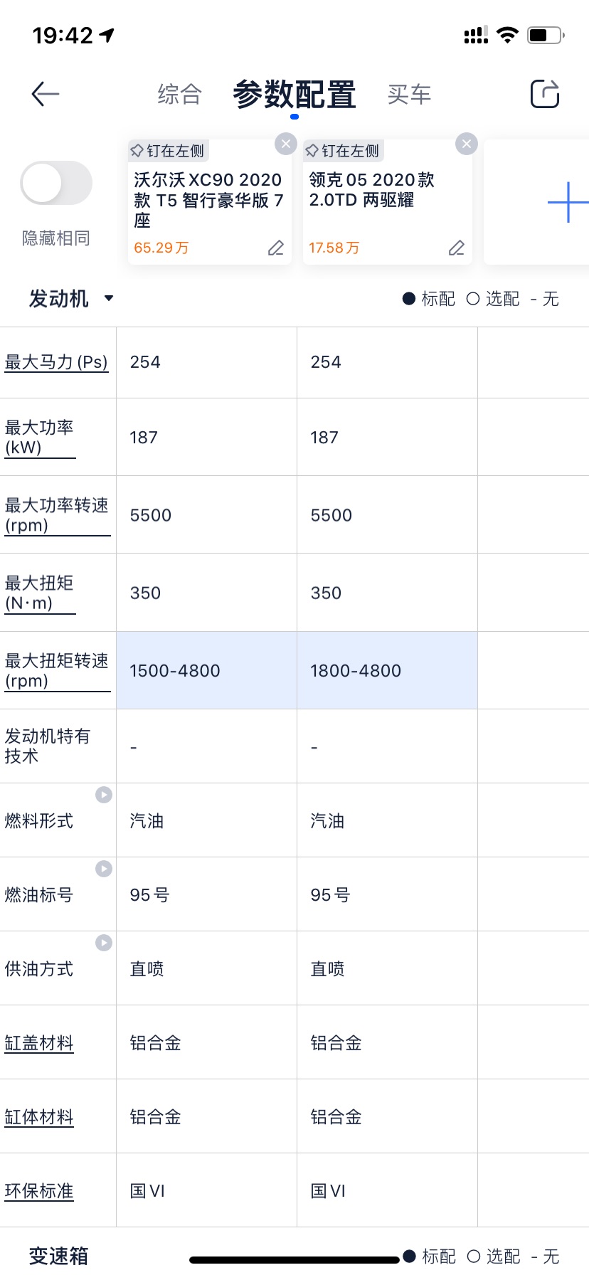
Task: Play the 燃油标号 explainer video icon
Action: pos(104,869)
